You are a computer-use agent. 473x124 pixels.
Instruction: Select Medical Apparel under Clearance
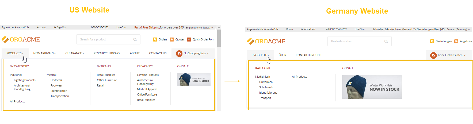[x=147, y=89]
